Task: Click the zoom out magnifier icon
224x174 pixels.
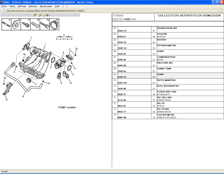Action: 41,15
